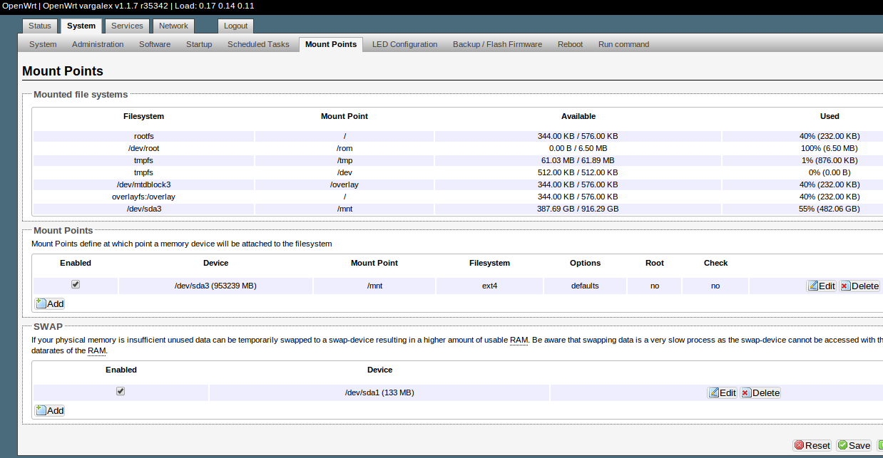
Task: Open the LED Configuration sub-tab
Action: click(404, 44)
